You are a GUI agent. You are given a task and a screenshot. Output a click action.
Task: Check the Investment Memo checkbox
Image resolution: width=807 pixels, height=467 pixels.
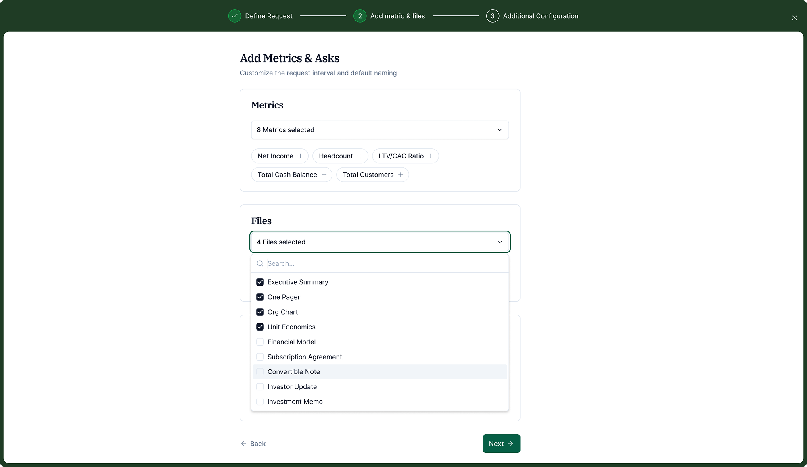pos(260,401)
